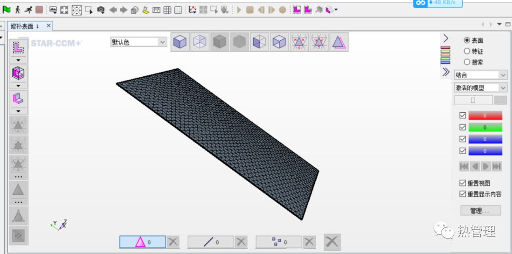Toggle the 重置视图 checkbox
The height and width of the screenshot is (254, 512).
(x=462, y=183)
